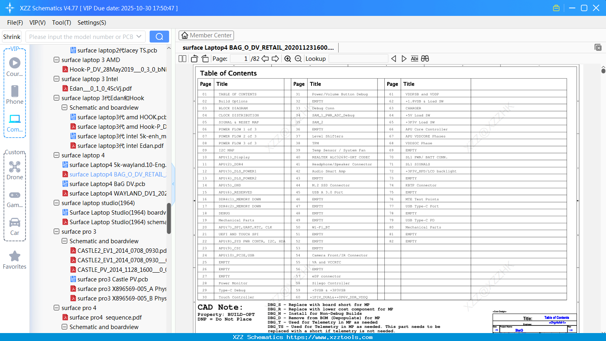
Task: Open Hook-P_DV_28May2019 PDF file
Action: pos(115,70)
